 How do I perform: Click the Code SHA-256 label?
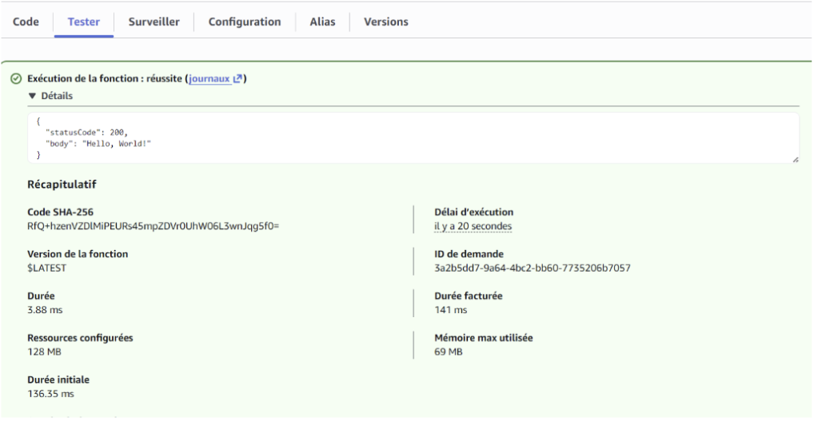60,212
